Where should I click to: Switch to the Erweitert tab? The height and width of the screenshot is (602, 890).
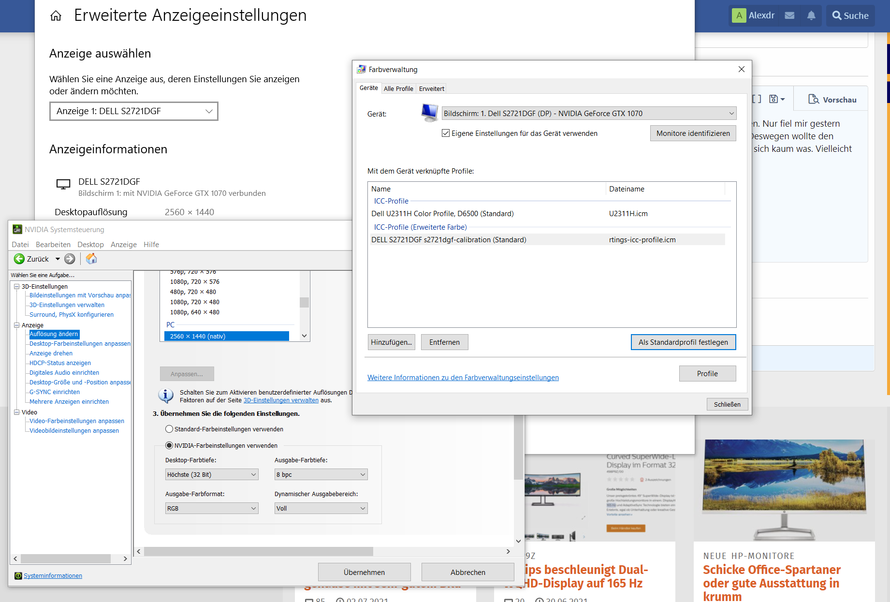[432, 88]
